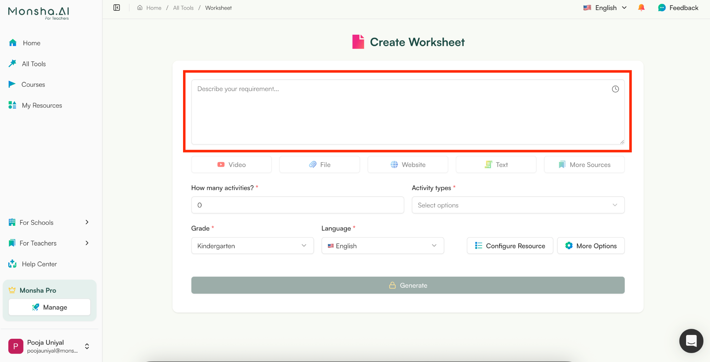
Task: Click the Configure Resource button
Action: point(510,245)
